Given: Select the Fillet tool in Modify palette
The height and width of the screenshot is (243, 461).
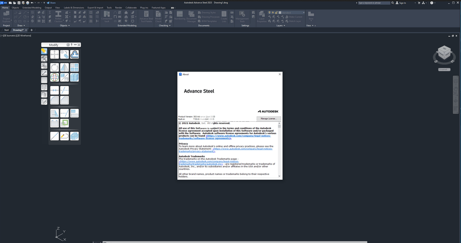Looking at the screenshot, I should (55, 100).
